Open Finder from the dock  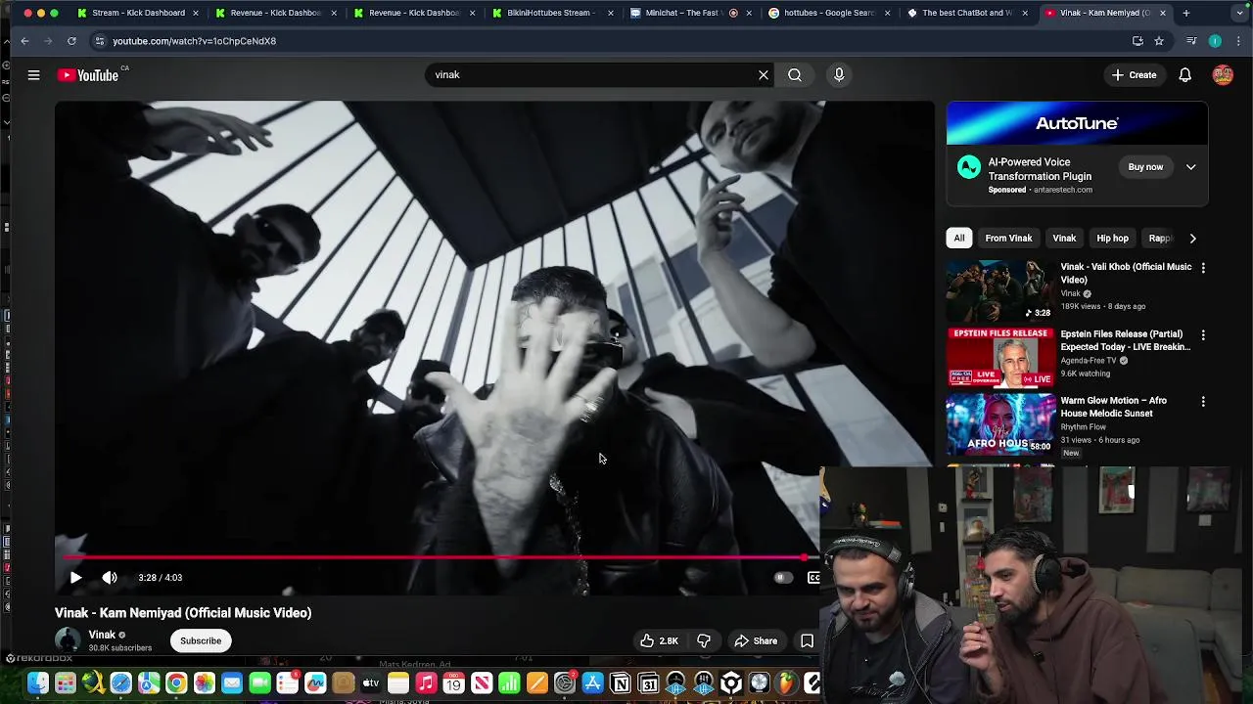coord(37,683)
